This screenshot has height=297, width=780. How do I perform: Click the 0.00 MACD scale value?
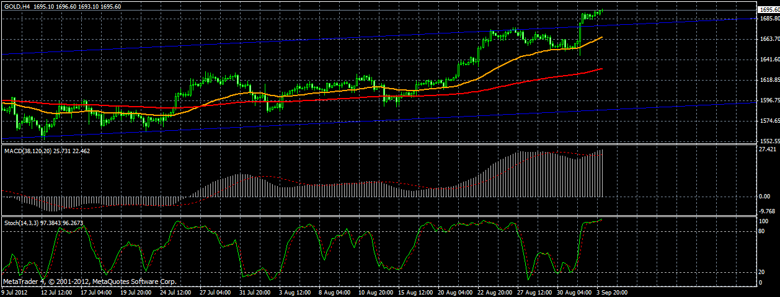click(x=764, y=197)
